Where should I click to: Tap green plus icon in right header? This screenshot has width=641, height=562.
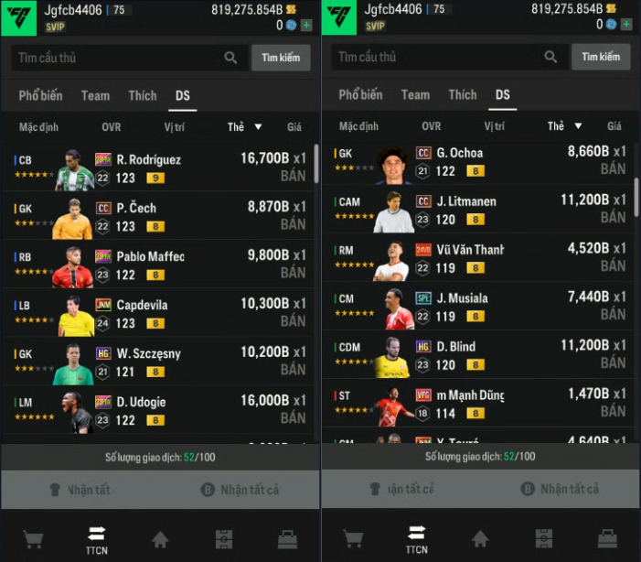click(626, 25)
